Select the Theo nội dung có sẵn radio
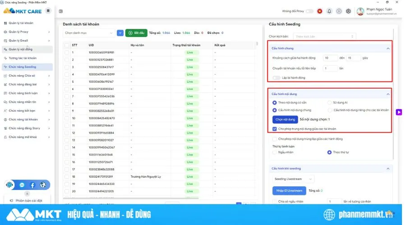406x225 pixels. (x=274, y=103)
